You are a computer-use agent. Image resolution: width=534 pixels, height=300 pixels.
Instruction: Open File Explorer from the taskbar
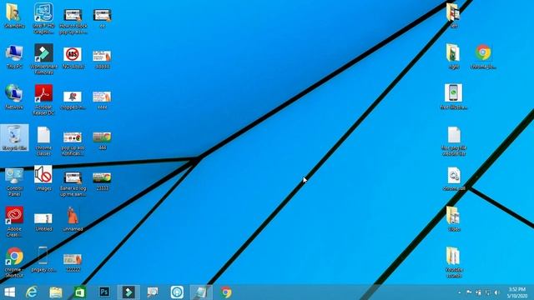tap(56, 292)
